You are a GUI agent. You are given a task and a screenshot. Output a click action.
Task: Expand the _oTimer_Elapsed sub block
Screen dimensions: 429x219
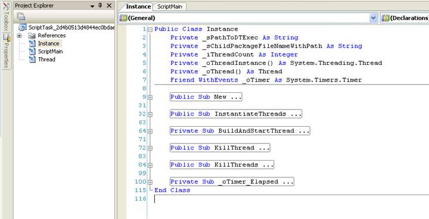pos(150,182)
